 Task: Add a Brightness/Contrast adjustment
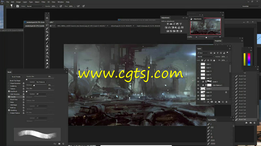click(168, 24)
